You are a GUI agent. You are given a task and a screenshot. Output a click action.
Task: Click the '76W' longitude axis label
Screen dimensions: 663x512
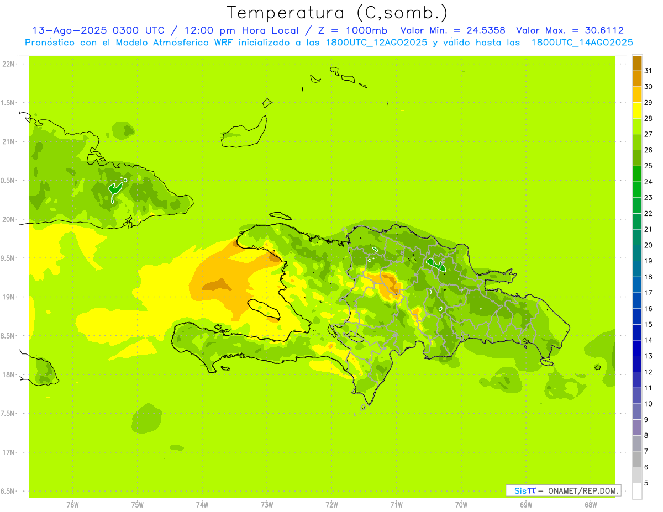pyautogui.click(x=72, y=505)
